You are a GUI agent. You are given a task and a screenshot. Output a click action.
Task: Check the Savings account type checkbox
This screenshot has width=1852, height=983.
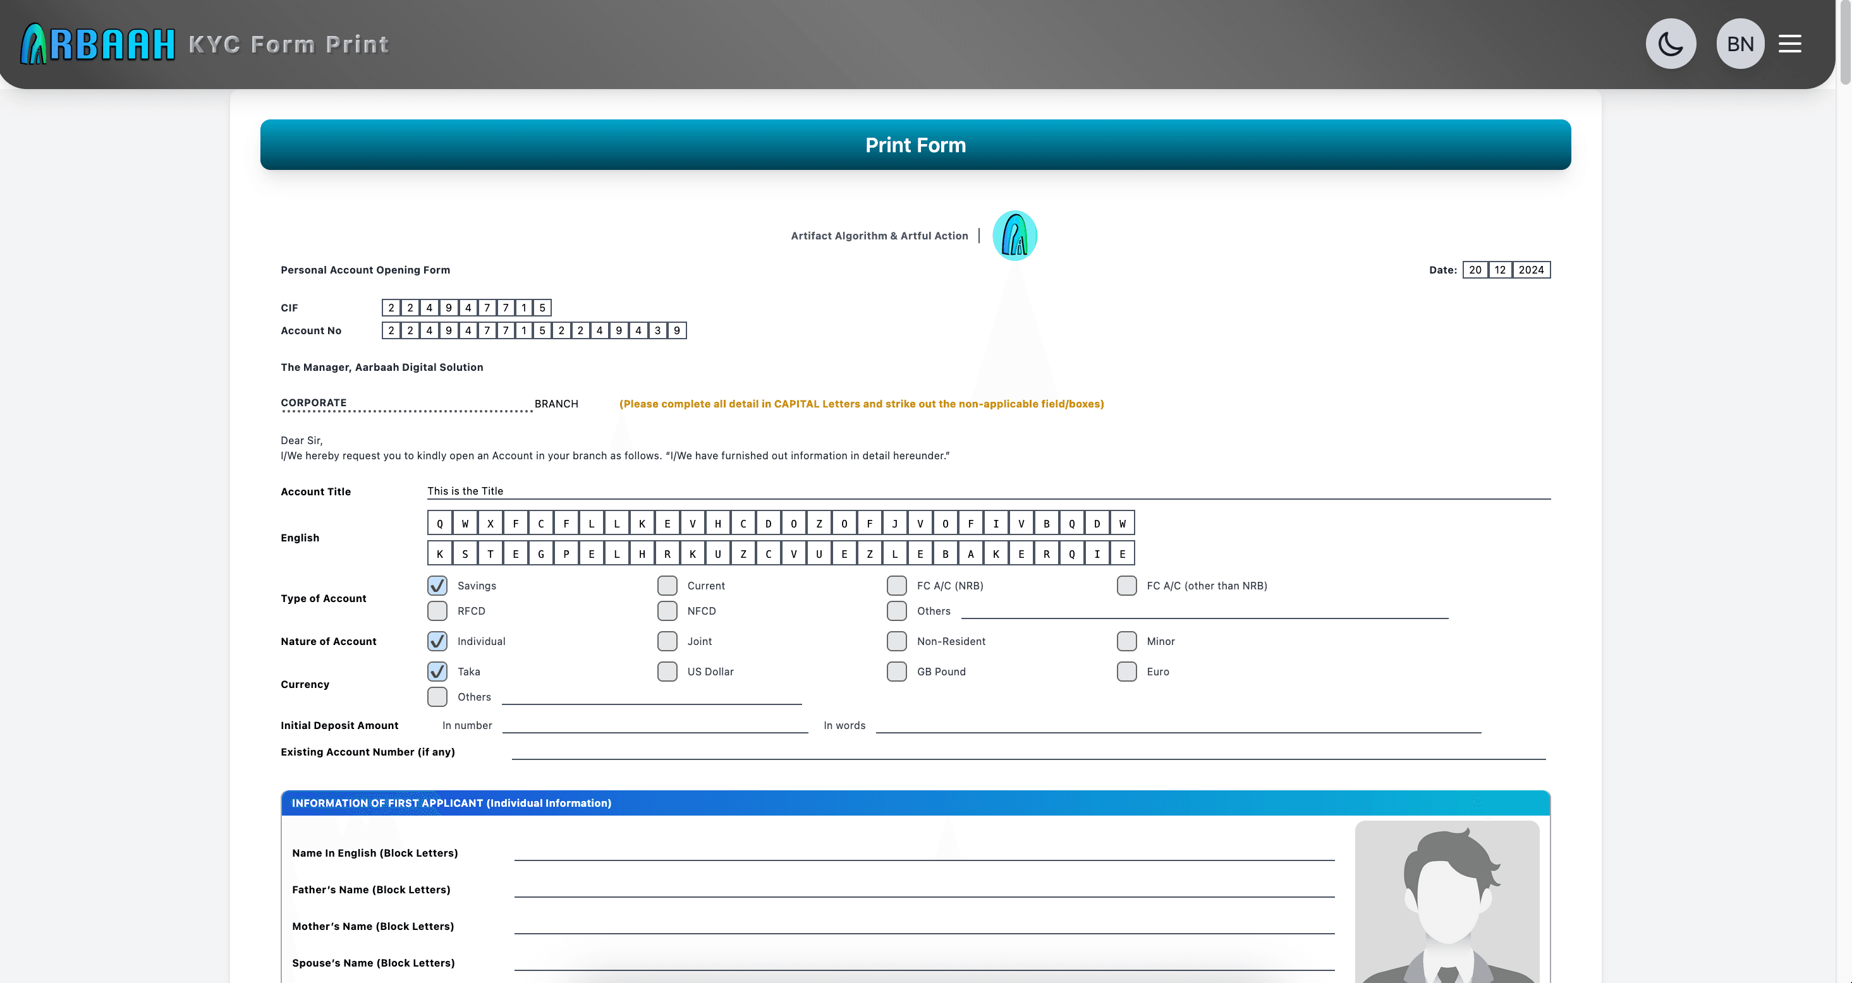pyautogui.click(x=437, y=586)
